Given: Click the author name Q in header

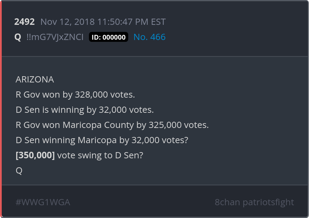Looking at the screenshot, I should [x=18, y=37].
